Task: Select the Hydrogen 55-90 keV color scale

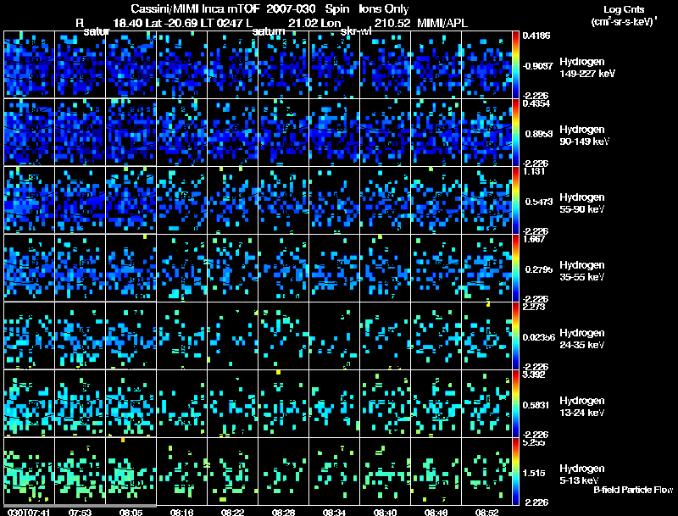Action: coord(516,199)
